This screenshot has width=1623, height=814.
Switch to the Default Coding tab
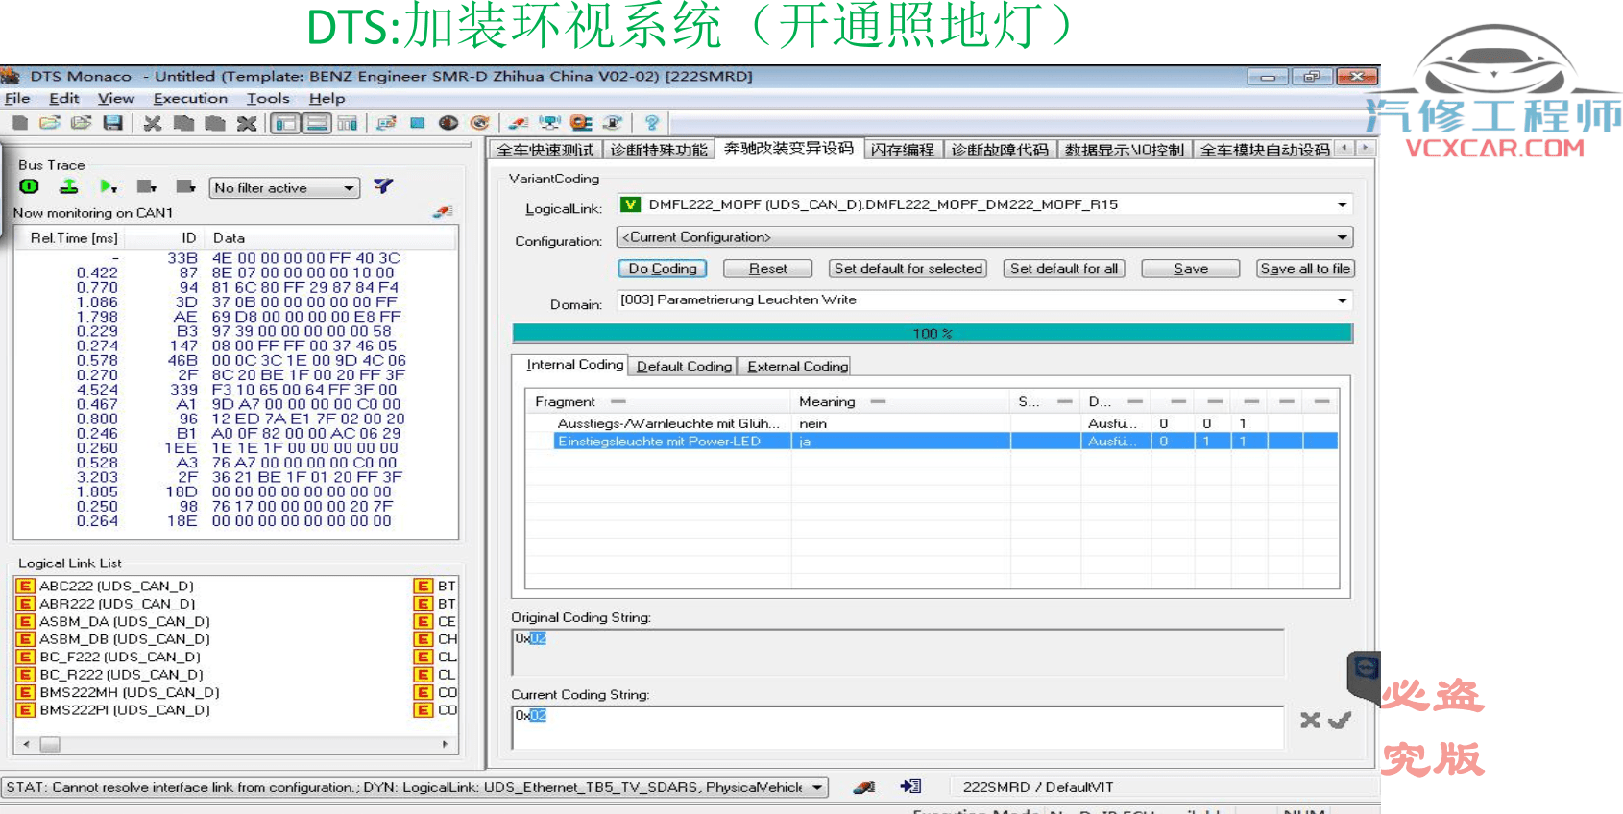(684, 366)
